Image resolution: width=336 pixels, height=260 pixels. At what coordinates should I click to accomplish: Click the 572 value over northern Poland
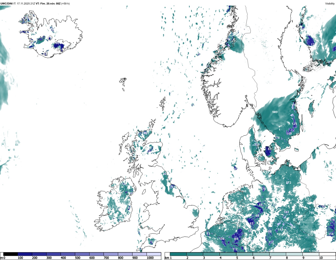288,183
